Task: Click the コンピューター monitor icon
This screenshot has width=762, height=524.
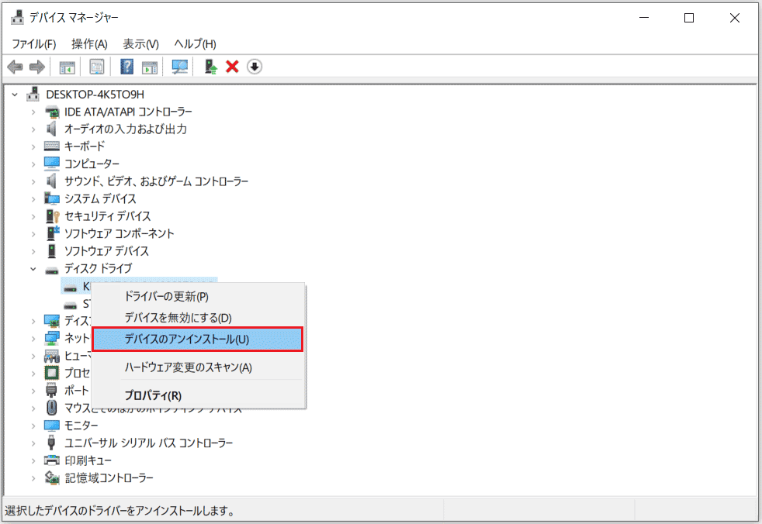Action: click(x=51, y=164)
